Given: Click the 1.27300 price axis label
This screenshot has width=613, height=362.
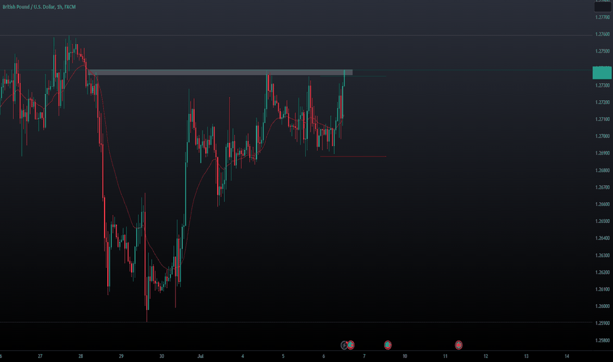Looking at the screenshot, I should (602, 86).
